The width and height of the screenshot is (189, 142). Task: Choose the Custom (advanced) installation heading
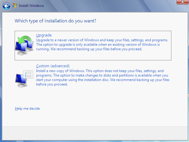[53, 66]
